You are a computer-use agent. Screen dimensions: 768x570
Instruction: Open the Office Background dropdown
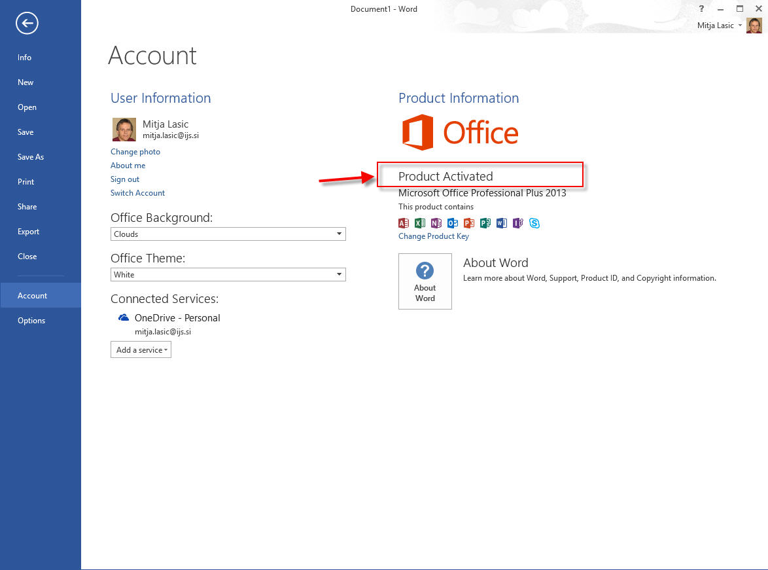pos(228,234)
